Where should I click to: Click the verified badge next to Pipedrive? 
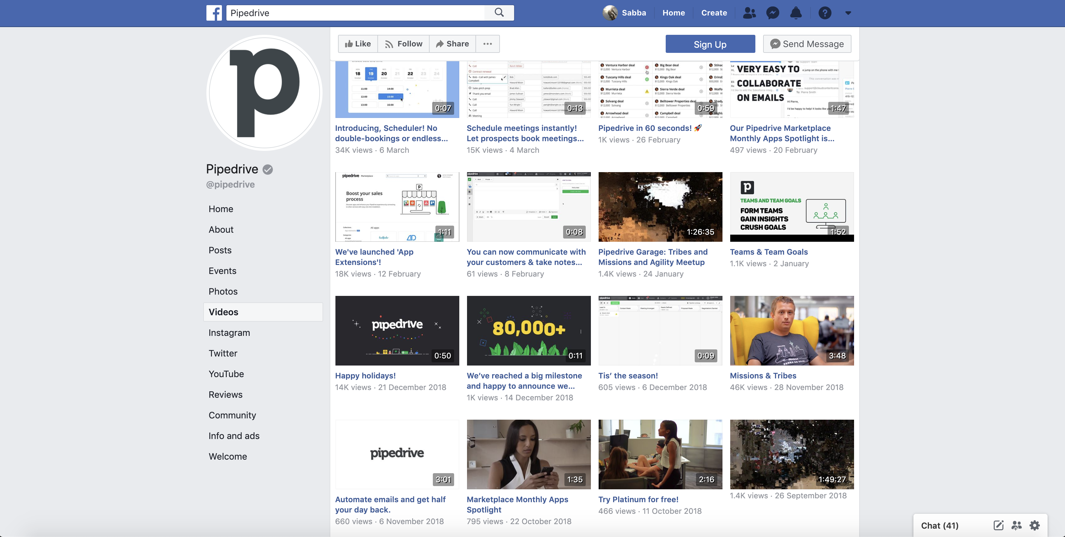tap(268, 169)
